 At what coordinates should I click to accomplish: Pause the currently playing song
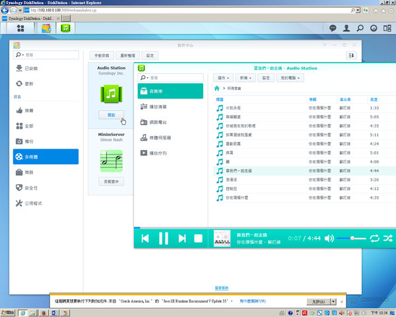[x=164, y=238]
